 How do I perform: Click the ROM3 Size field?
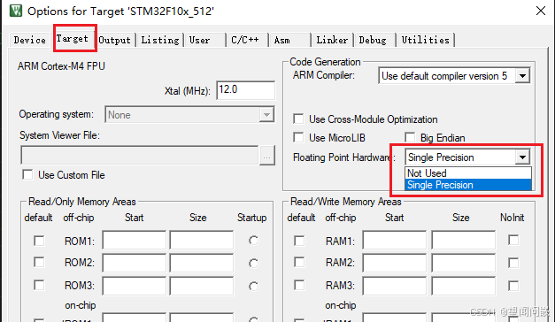click(x=202, y=286)
